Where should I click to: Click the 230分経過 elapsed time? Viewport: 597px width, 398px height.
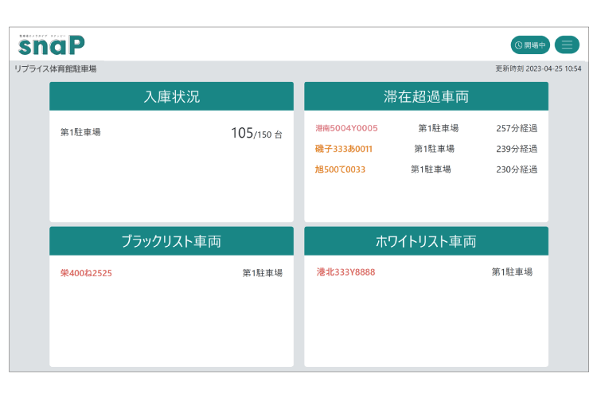click(x=517, y=170)
